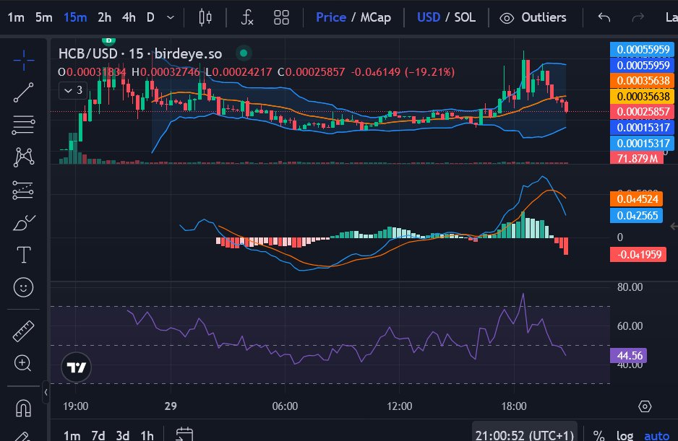This screenshot has width=678, height=441.
Task: Toggle the magnet snap mode
Action: pos(23,408)
